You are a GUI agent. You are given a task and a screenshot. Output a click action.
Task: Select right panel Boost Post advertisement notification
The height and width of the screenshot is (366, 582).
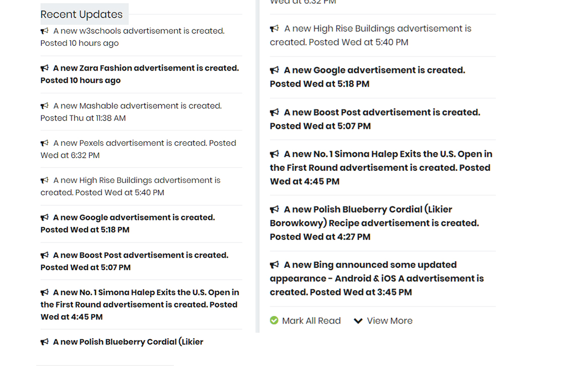(x=381, y=112)
